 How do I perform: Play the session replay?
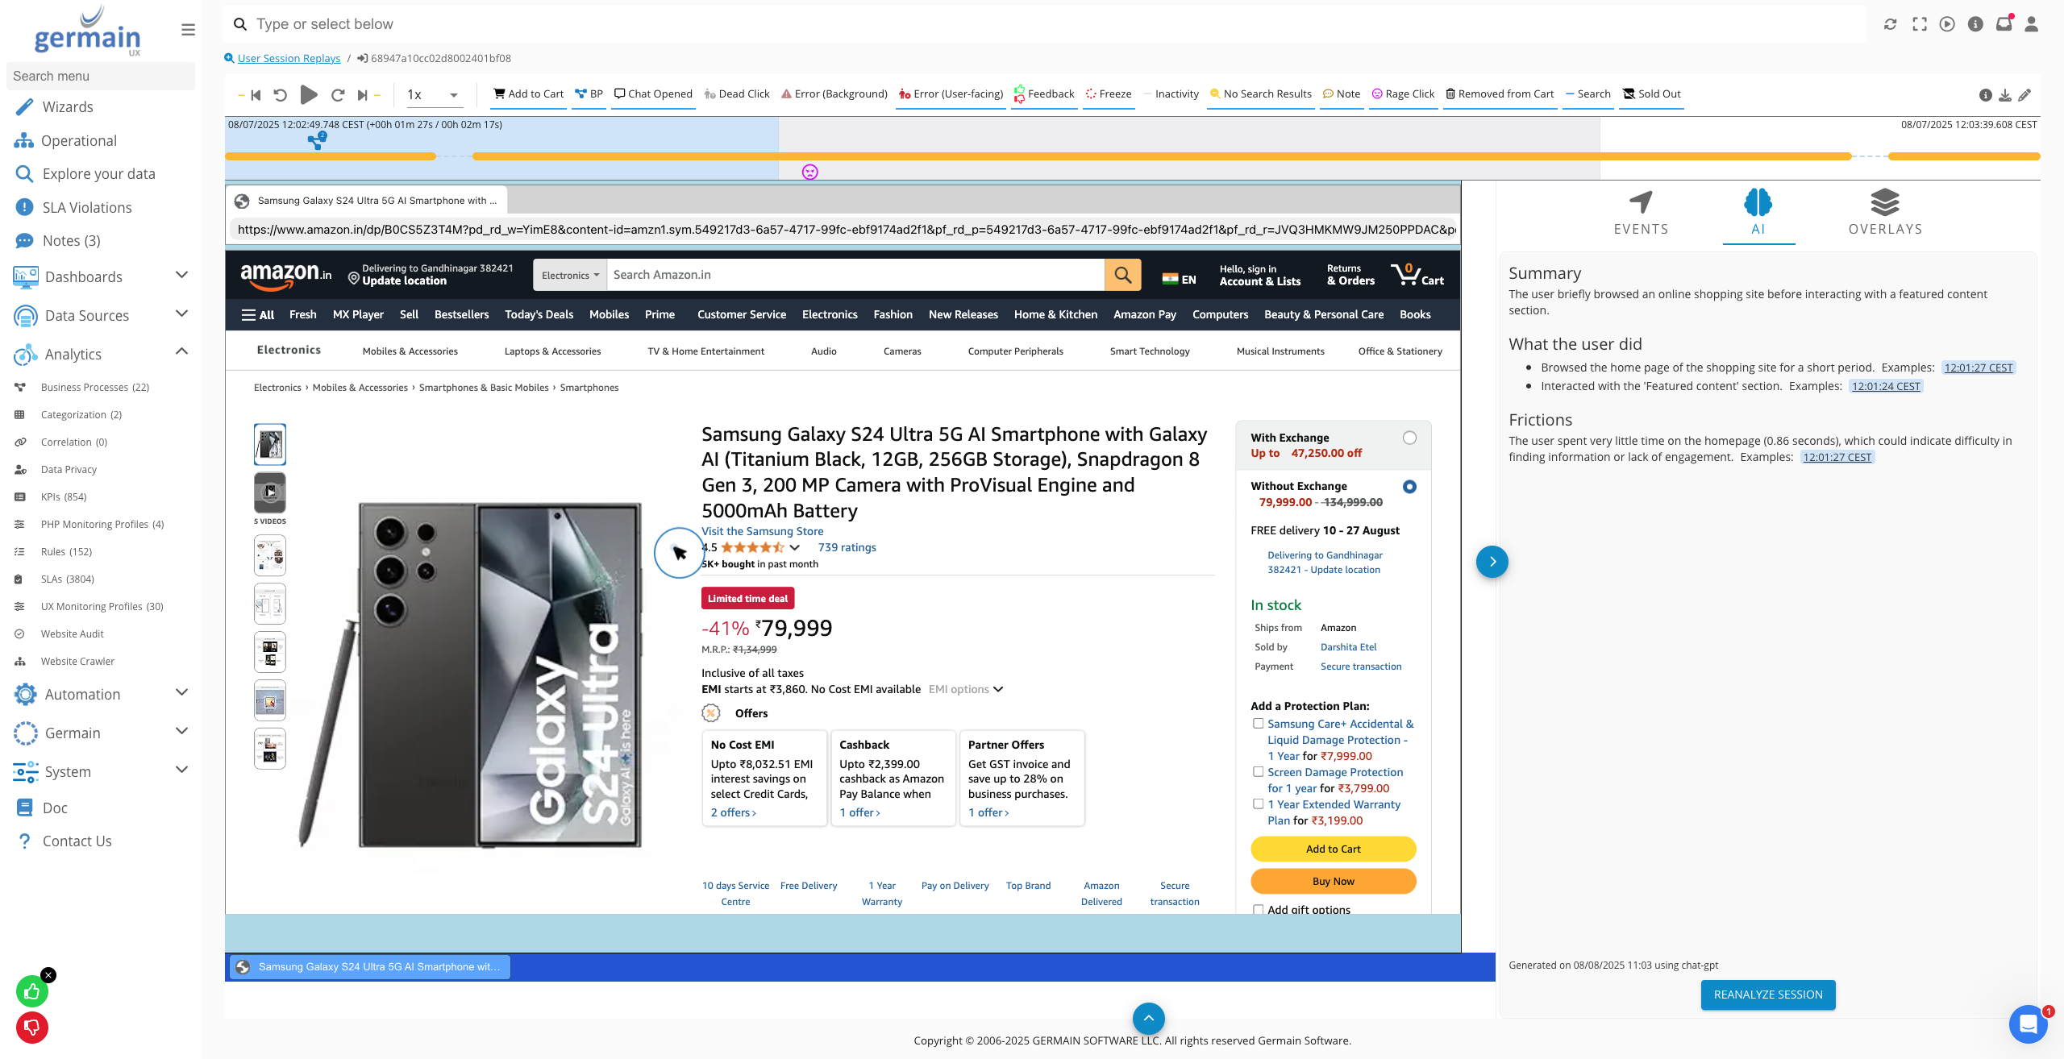[x=308, y=95]
